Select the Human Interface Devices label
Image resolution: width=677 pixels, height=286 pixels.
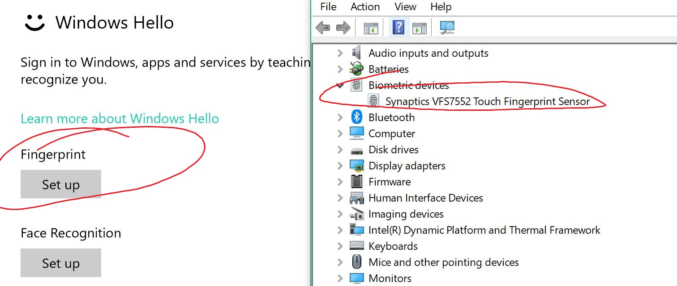[x=425, y=198]
